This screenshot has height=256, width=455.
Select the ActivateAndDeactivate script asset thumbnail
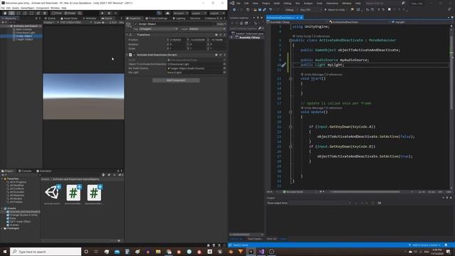(73, 193)
